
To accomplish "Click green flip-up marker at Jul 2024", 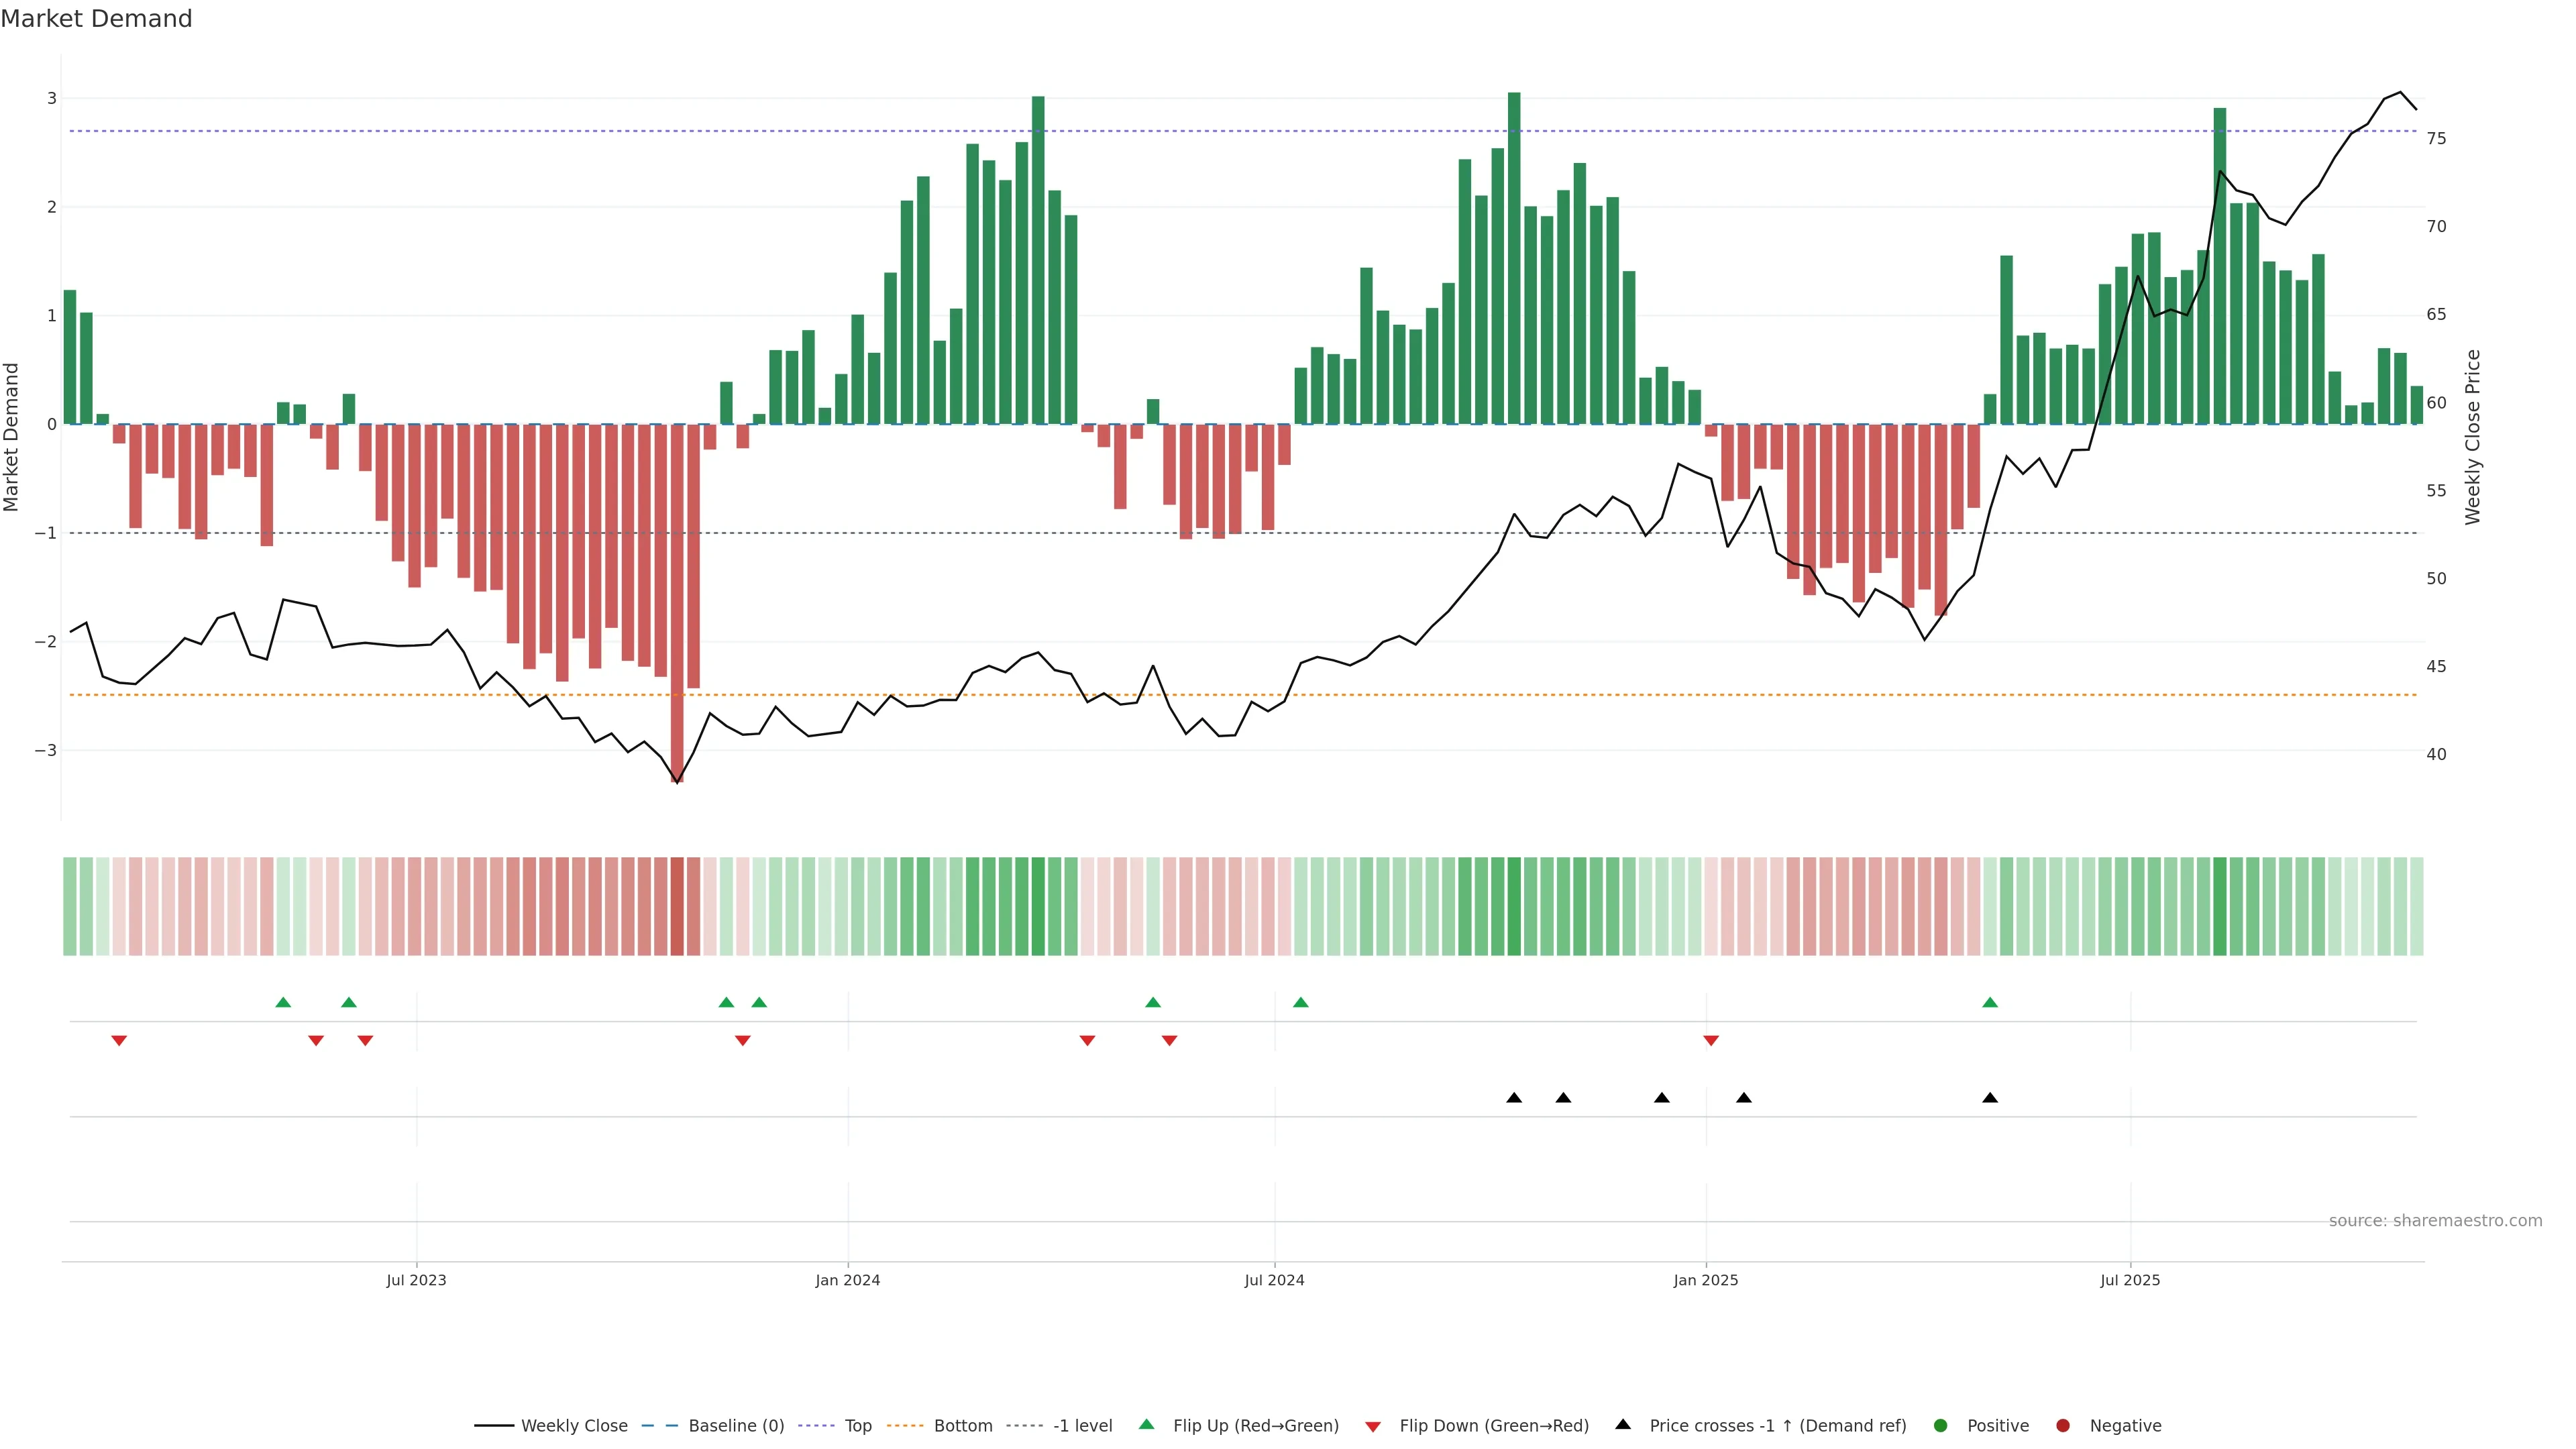I will pos(1300,1002).
